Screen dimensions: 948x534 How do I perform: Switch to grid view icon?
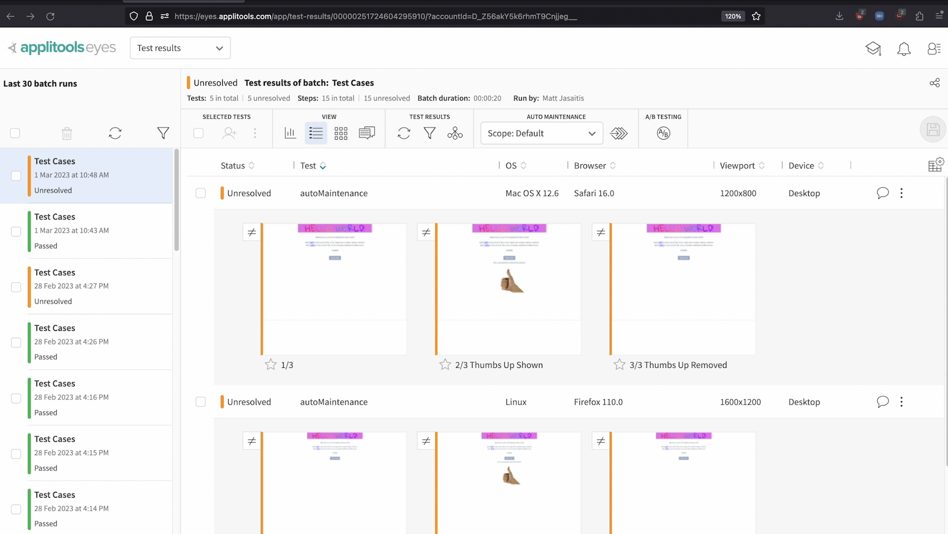tap(341, 133)
